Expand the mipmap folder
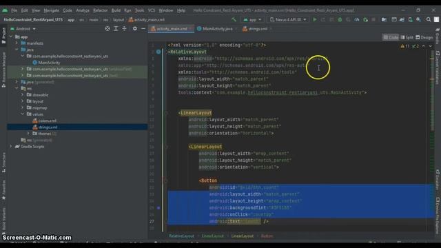The width and height of the screenshot is (441, 248). [23, 107]
